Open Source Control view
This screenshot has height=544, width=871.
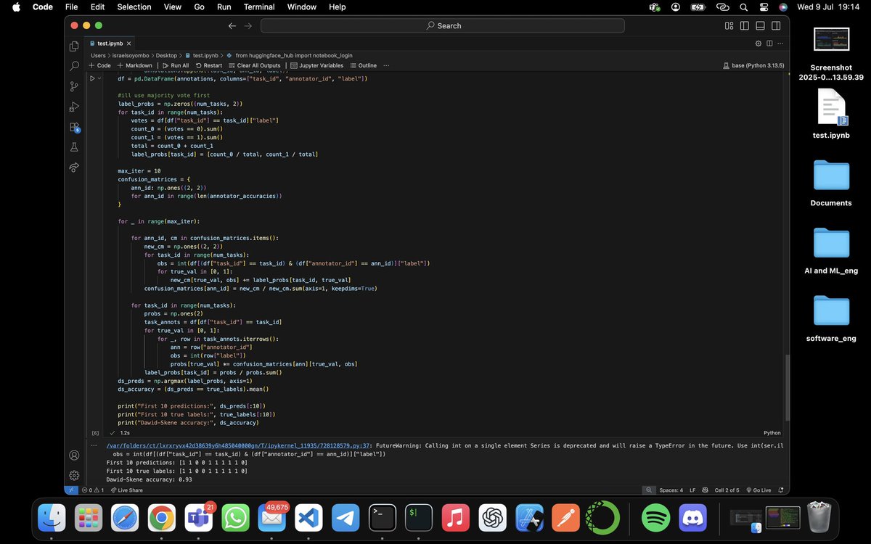74,86
